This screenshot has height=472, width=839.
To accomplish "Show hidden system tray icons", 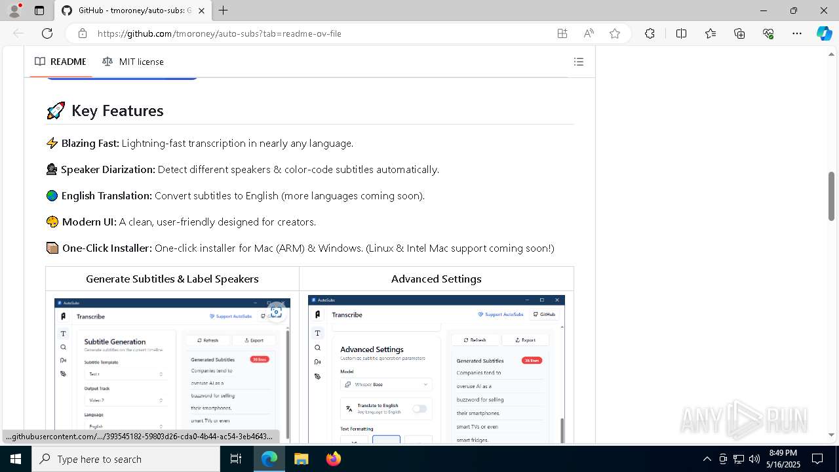I will click(x=707, y=459).
